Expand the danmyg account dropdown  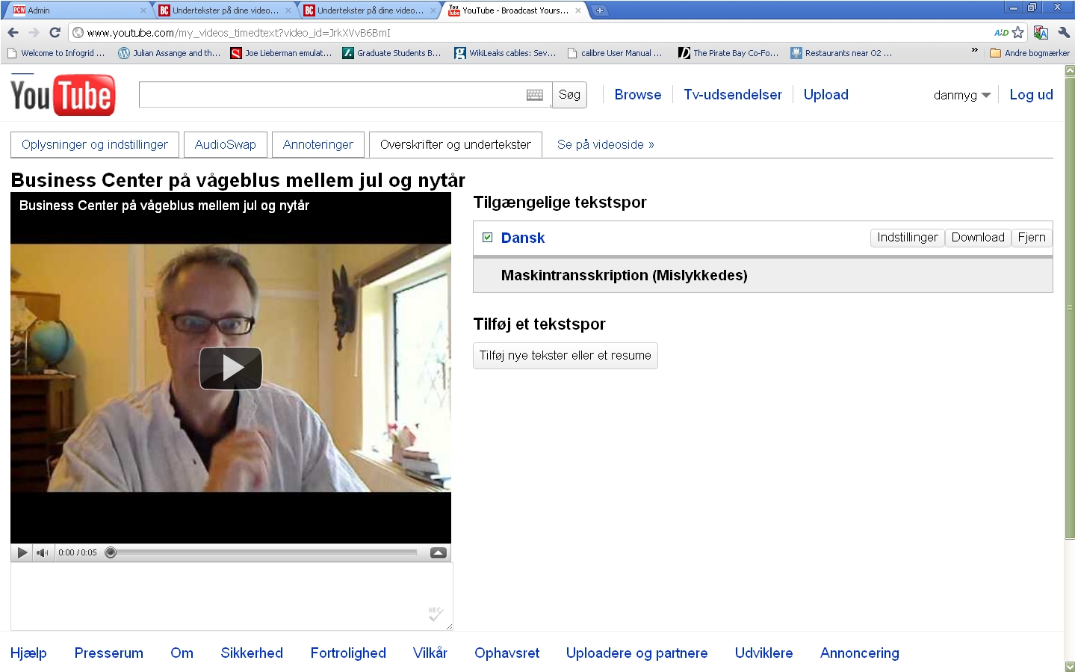click(x=961, y=95)
